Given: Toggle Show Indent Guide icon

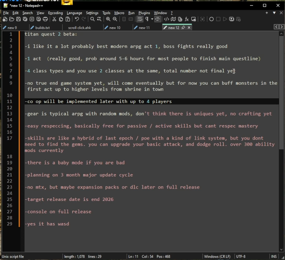Looking at the screenshot, I should click(157, 19).
